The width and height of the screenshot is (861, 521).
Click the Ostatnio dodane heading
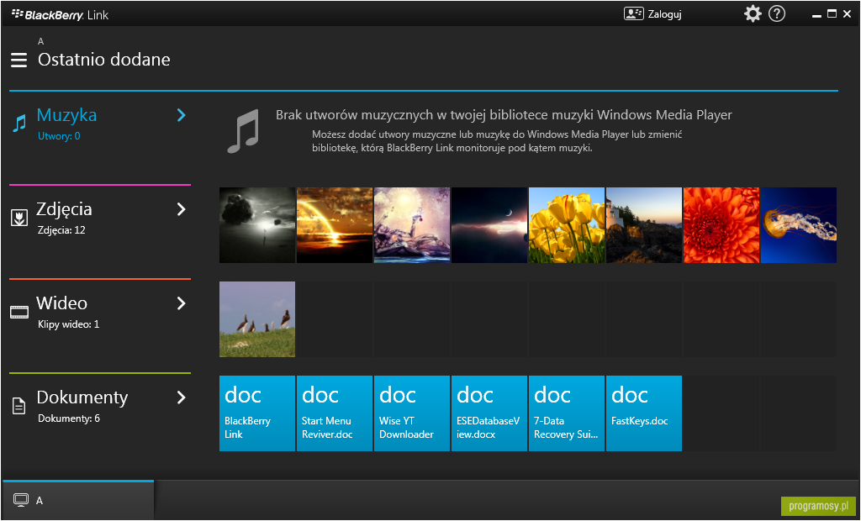pos(103,60)
